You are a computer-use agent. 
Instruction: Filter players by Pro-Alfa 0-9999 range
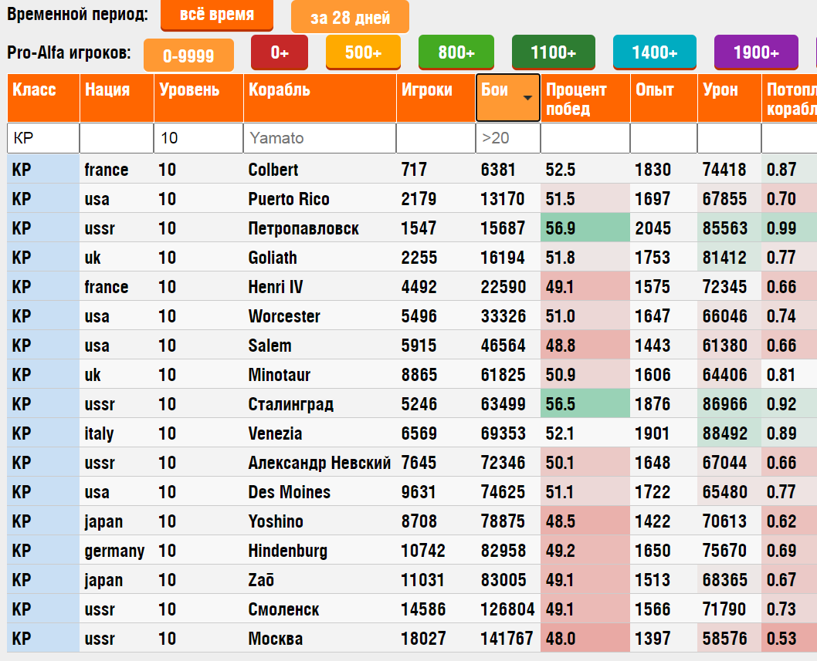189,55
